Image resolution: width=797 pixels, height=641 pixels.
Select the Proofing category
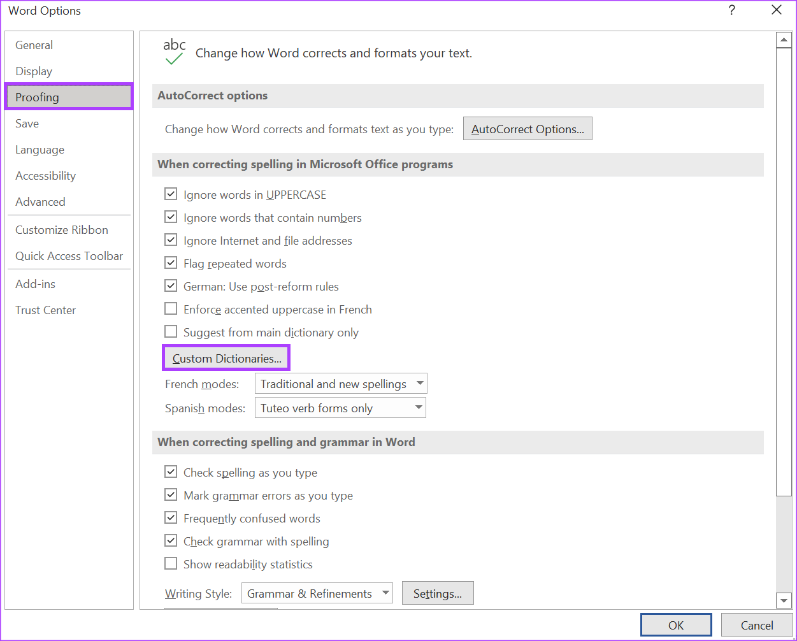[69, 97]
